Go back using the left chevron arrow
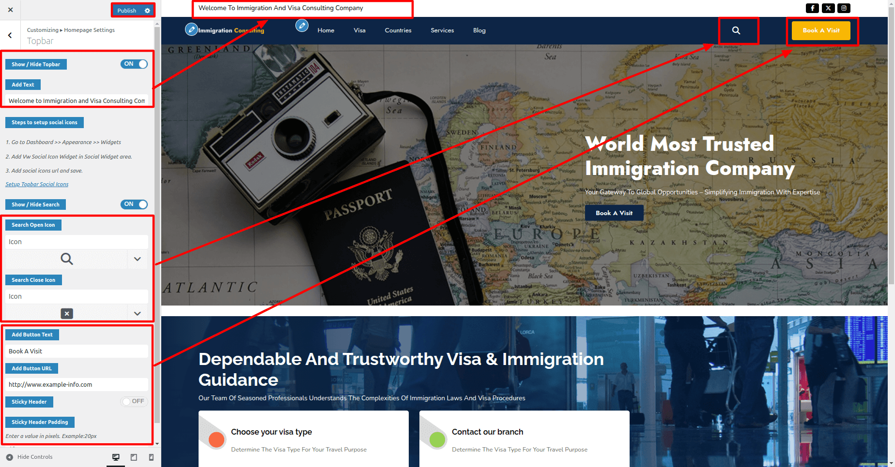This screenshot has width=895, height=467. [10, 35]
